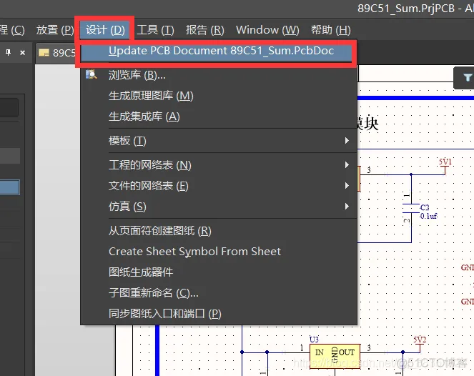Viewport: 474px width, 376px height.
Task: Open the 模板 (T) submenu
Action: click(x=219, y=141)
